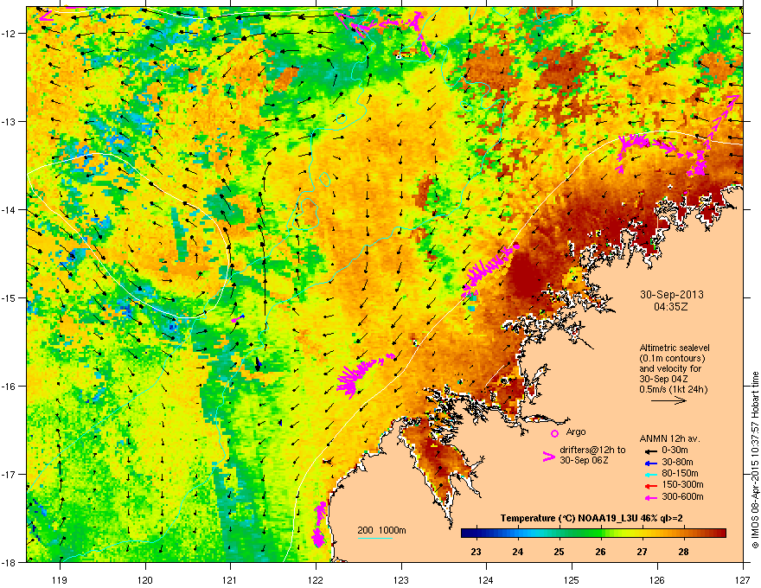Click latitude axis label -17
This screenshot has height=588, width=761.
click(10, 475)
